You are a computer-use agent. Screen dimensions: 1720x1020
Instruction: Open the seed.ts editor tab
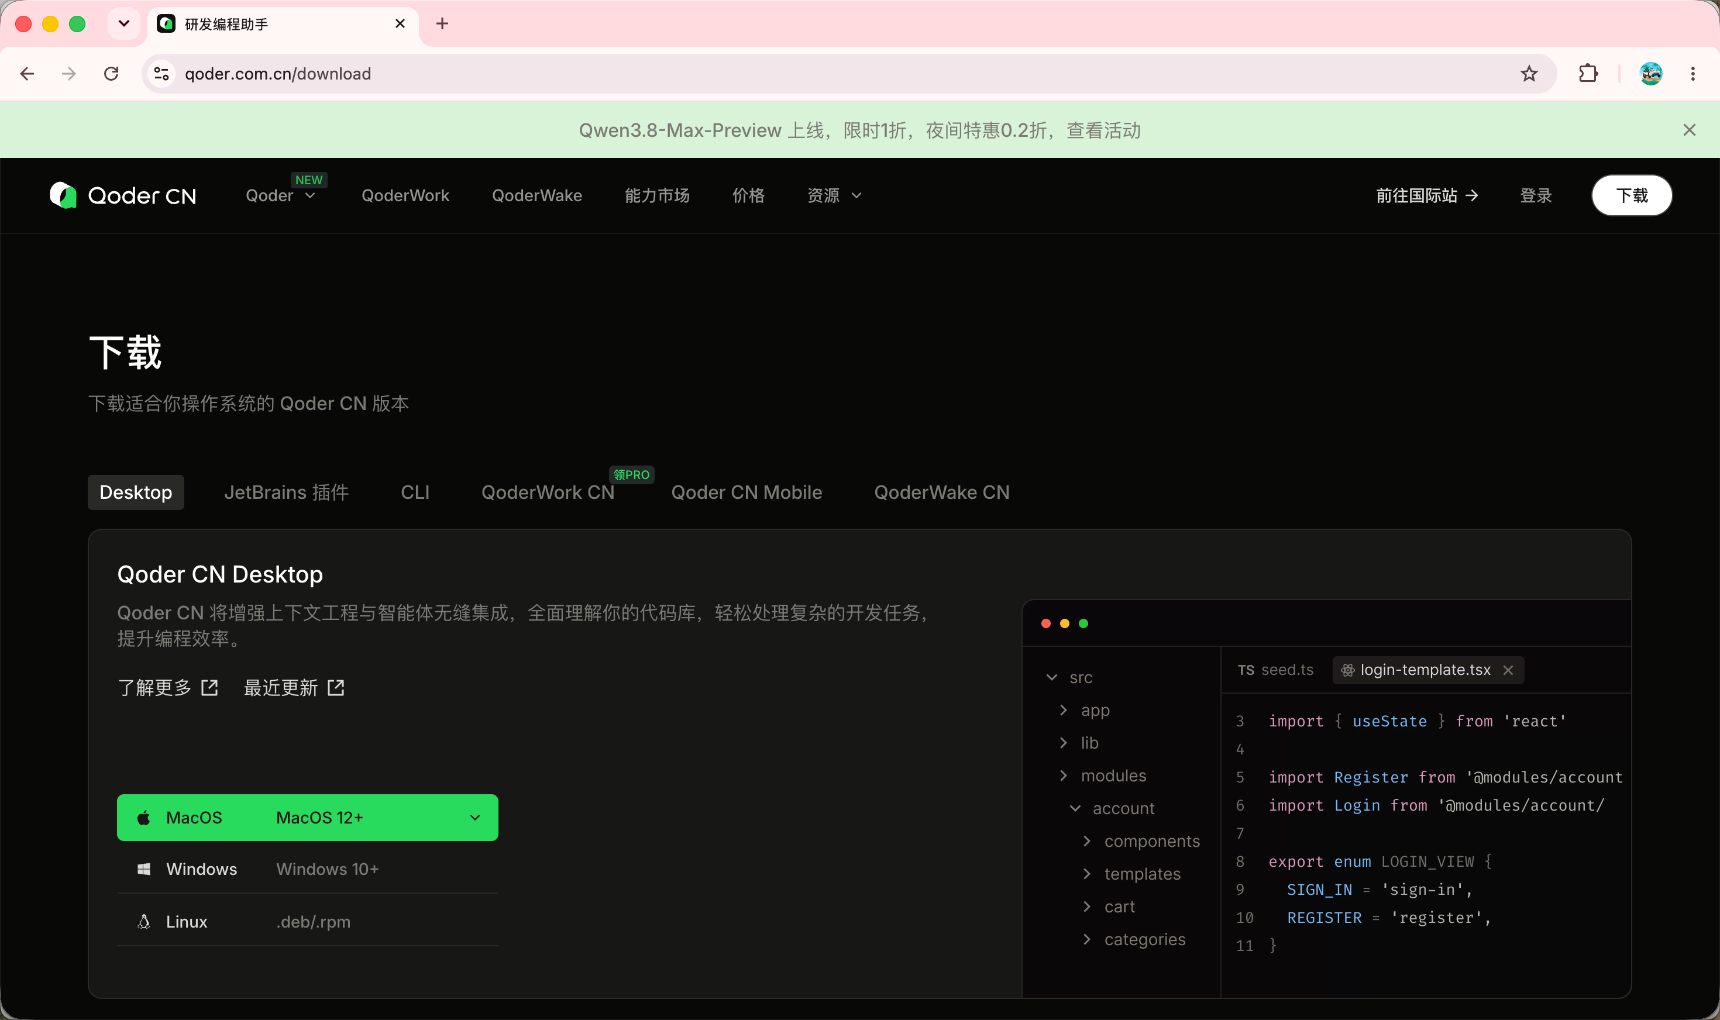tap(1276, 670)
